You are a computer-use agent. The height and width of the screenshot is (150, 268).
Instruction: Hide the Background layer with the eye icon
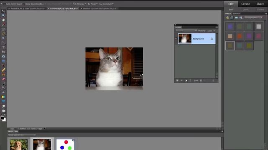coord(176,38)
